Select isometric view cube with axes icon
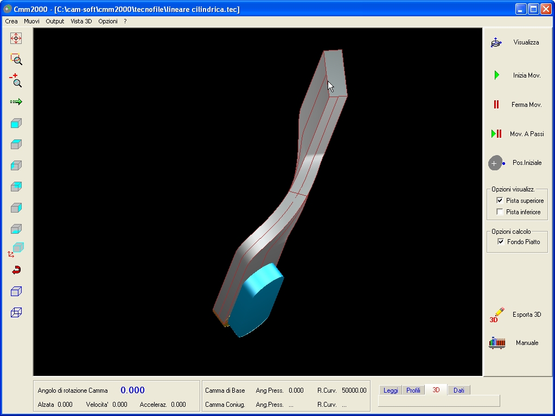The width and height of the screenshot is (555, 416). point(16,249)
